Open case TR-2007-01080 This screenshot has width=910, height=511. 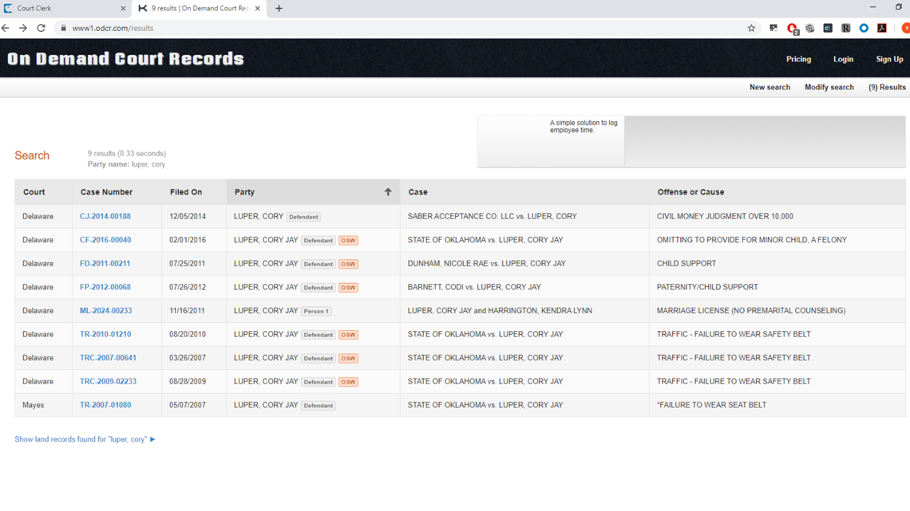point(105,405)
